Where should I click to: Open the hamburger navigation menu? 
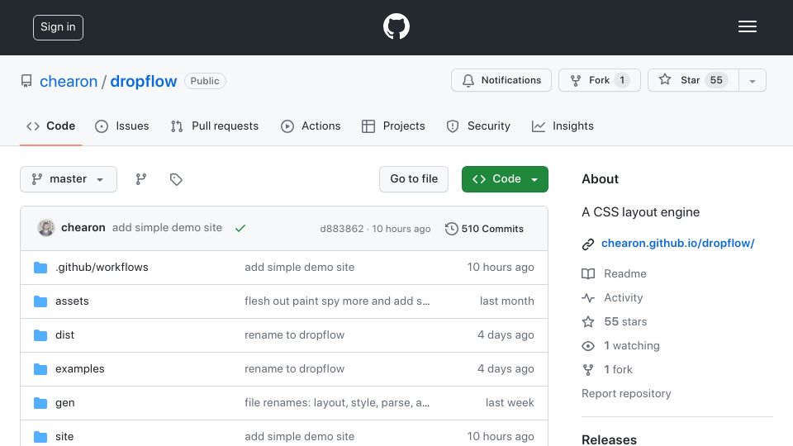pyautogui.click(x=747, y=26)
